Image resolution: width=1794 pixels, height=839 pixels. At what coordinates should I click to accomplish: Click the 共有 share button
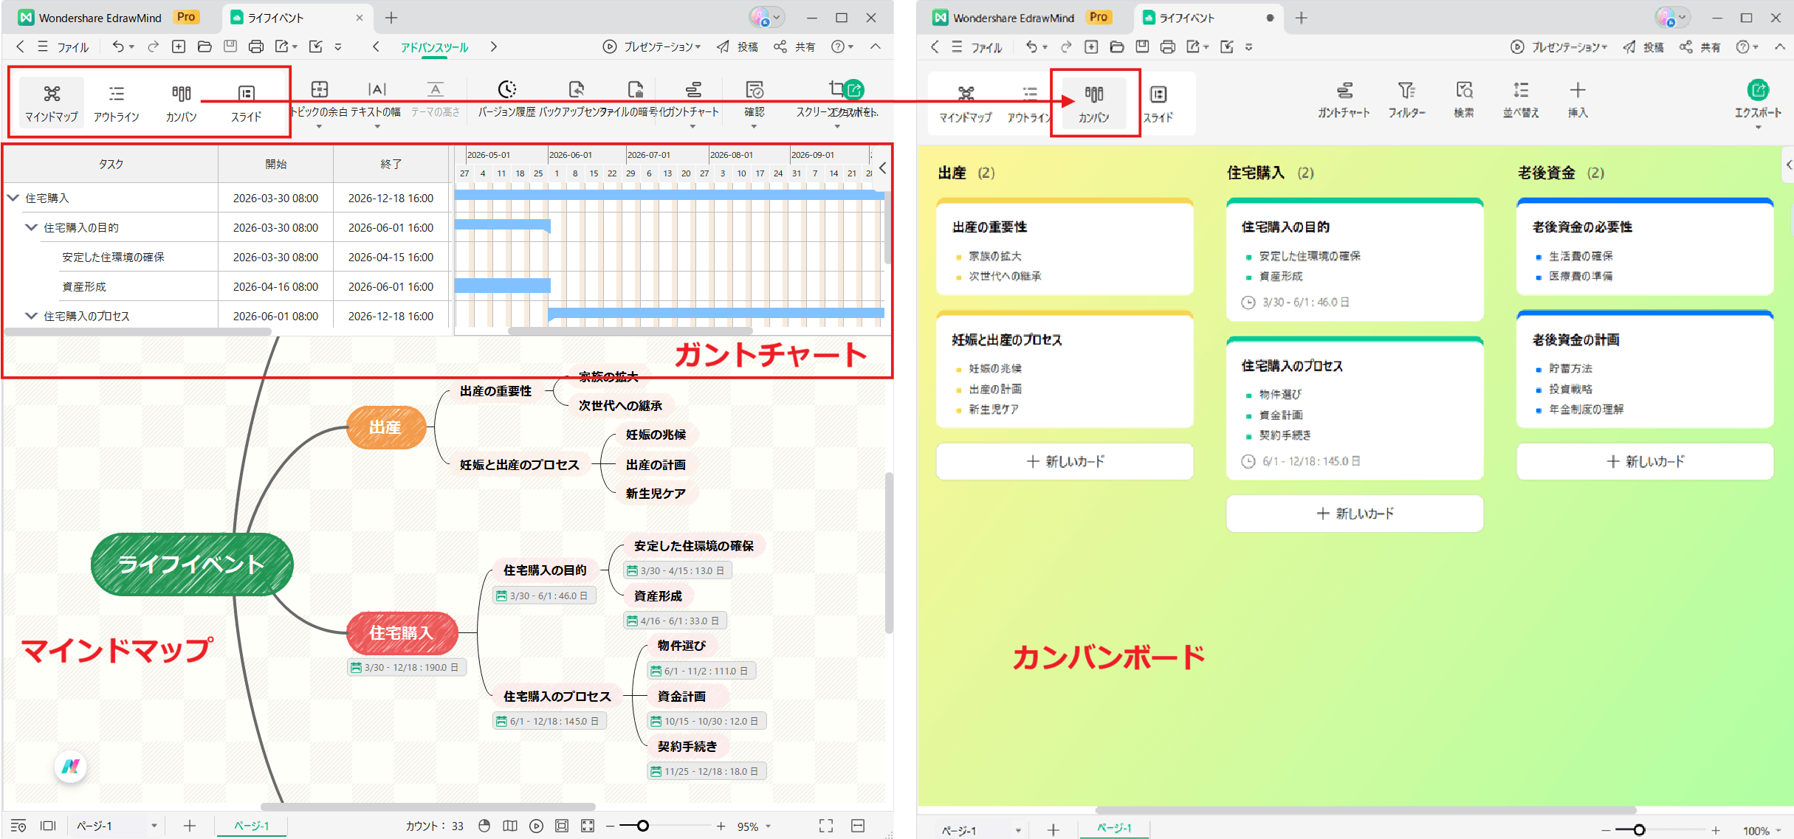[795, 46]
